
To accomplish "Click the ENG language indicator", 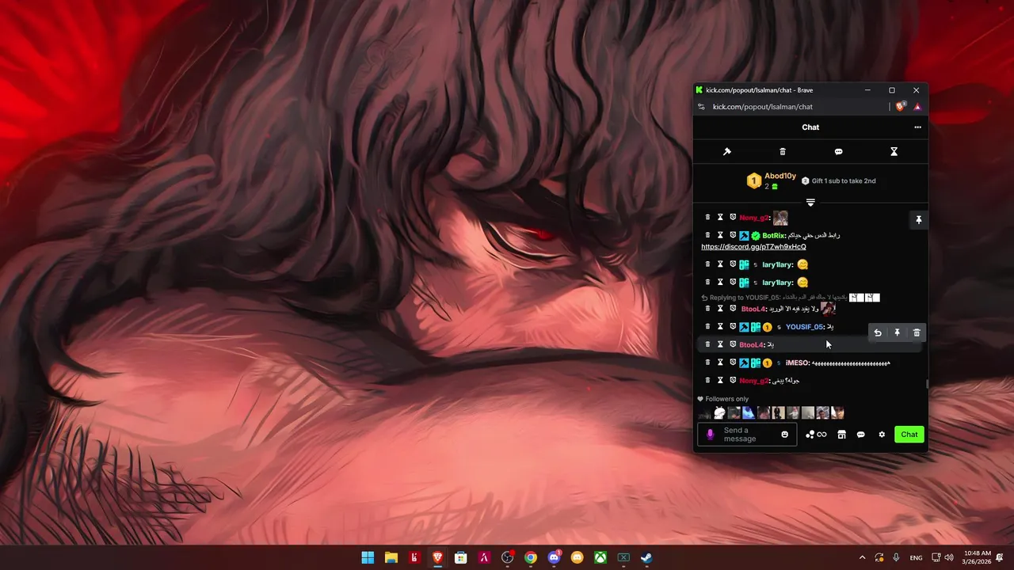I will click(x=916, y=558).
